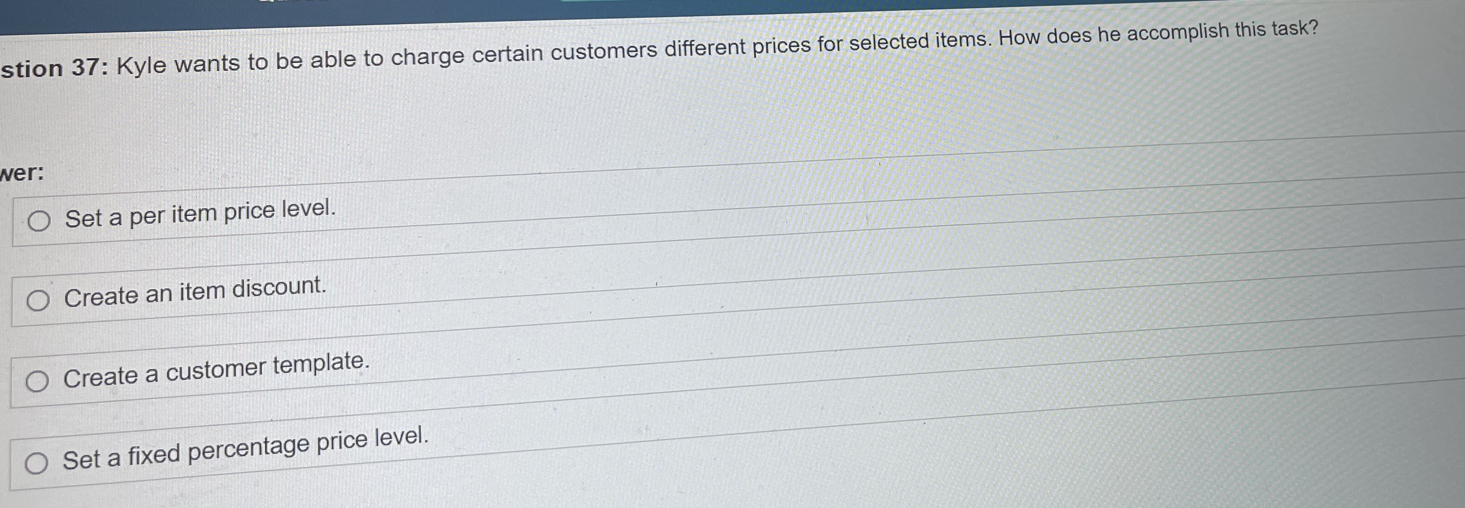
Task: Select the 'Set a fixed percentage price level' radio button
Action: (37, 464)
